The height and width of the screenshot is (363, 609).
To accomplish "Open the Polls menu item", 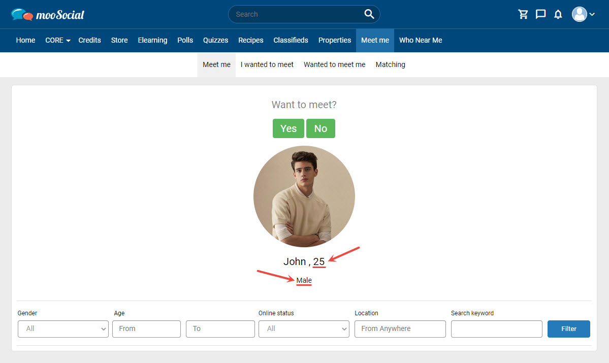I will click(x=185, y=41).
